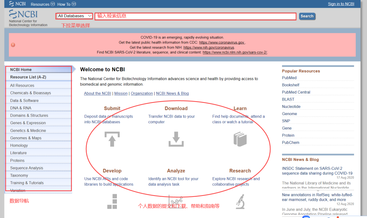Open Training & Tutorials sidebar item
Viewport: 367px width, 218px height.
38,183
